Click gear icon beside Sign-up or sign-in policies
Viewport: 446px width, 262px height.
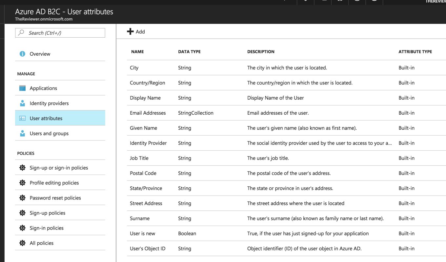coord(22,168)
